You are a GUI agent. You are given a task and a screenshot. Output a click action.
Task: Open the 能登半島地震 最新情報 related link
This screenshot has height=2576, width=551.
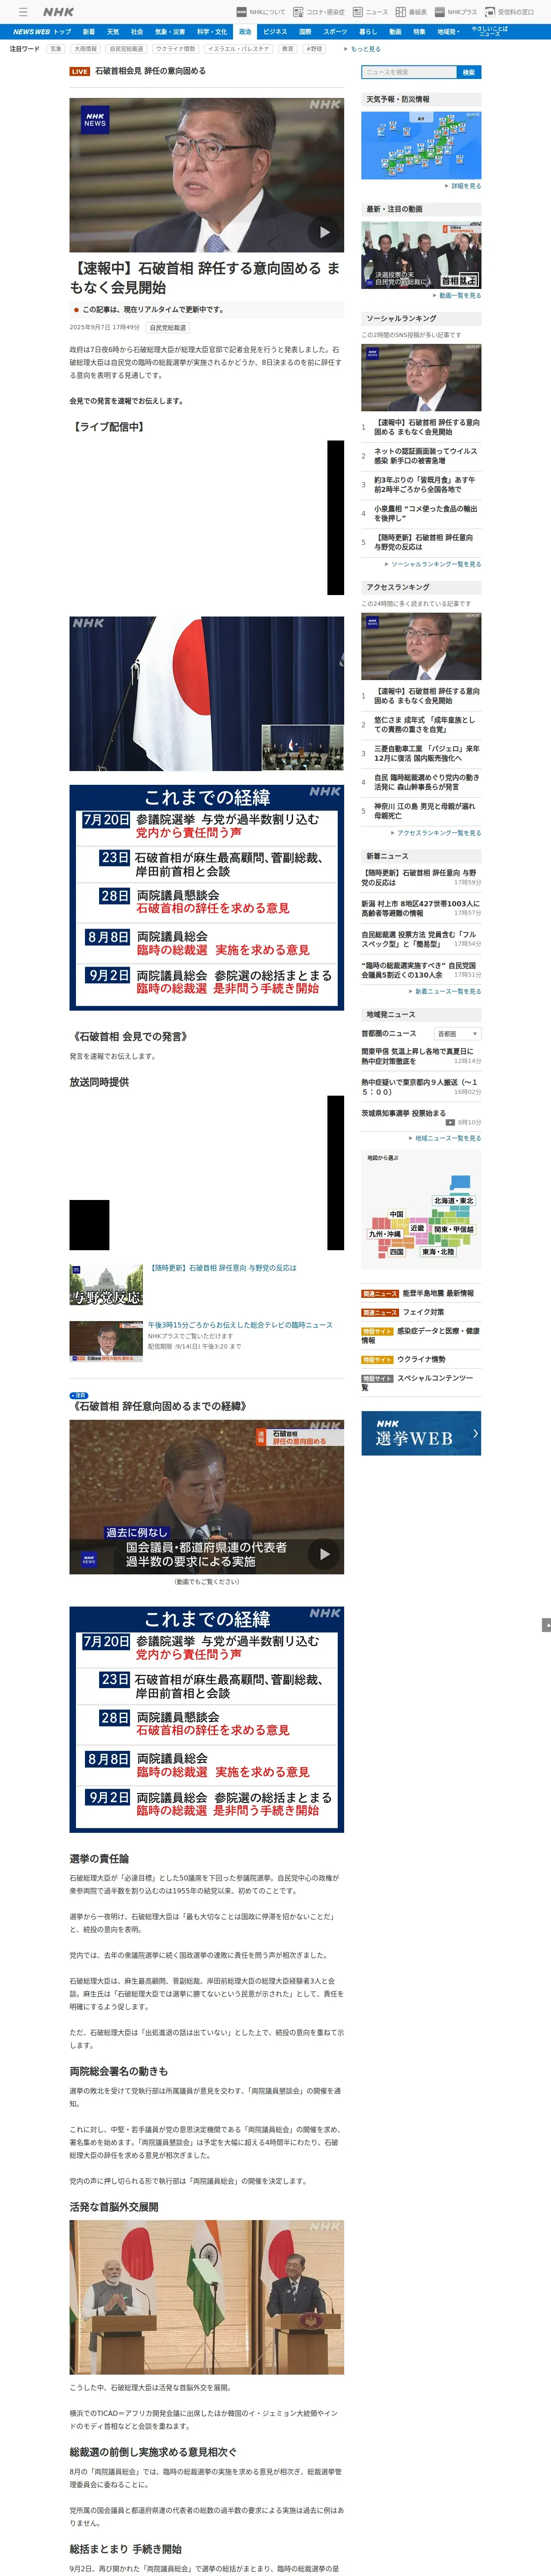[438, 1293]
